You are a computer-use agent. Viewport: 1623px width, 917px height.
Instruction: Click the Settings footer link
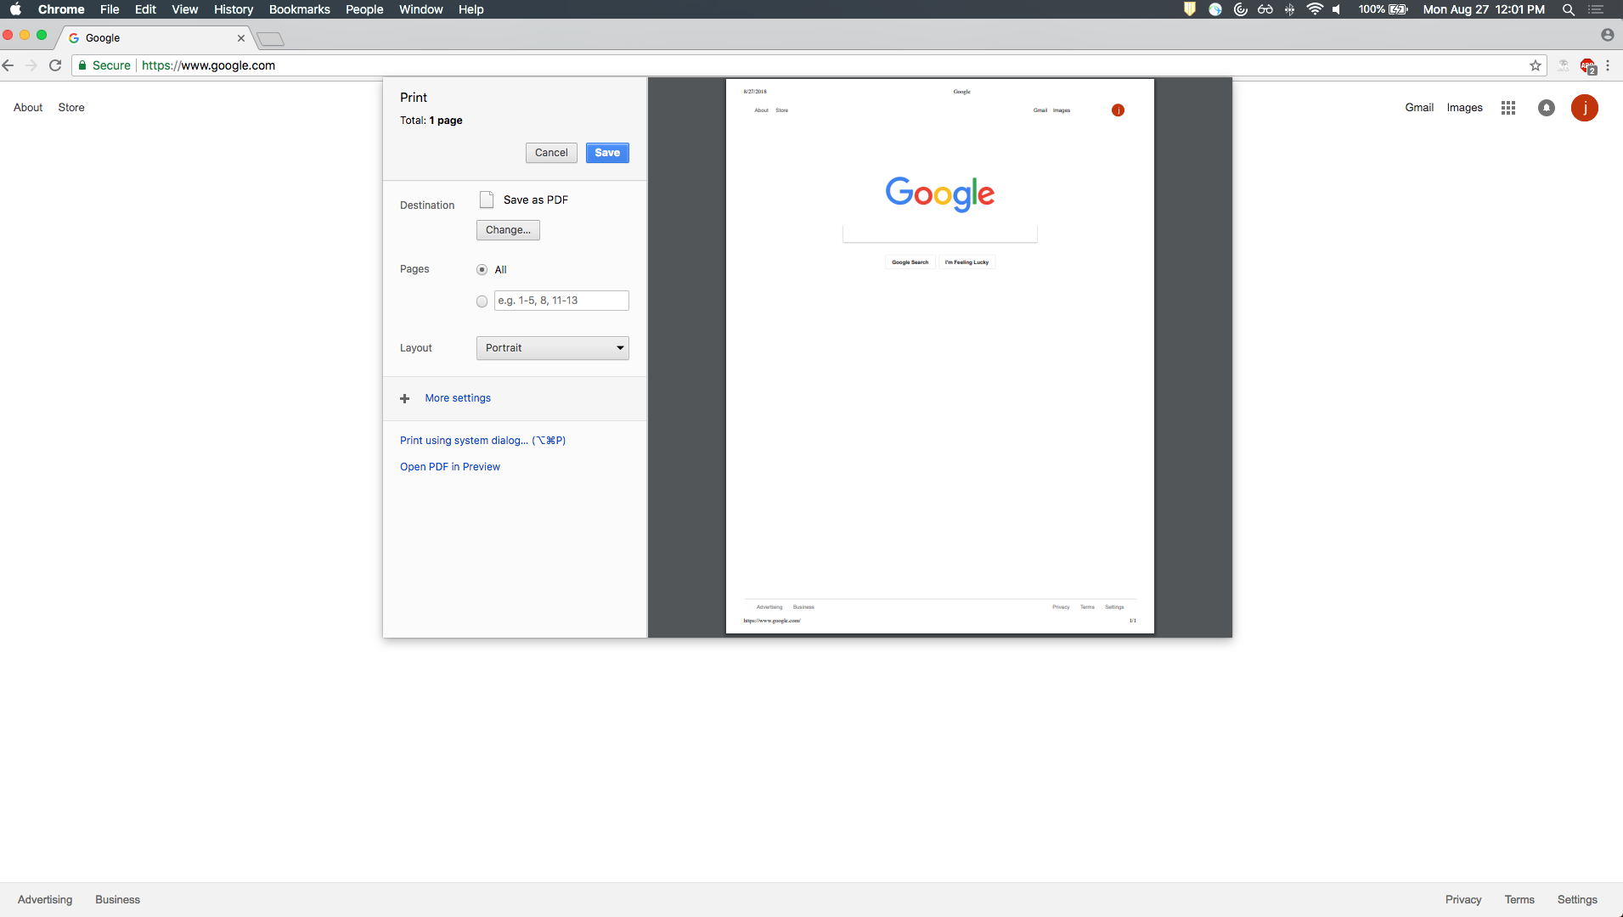1577,900
